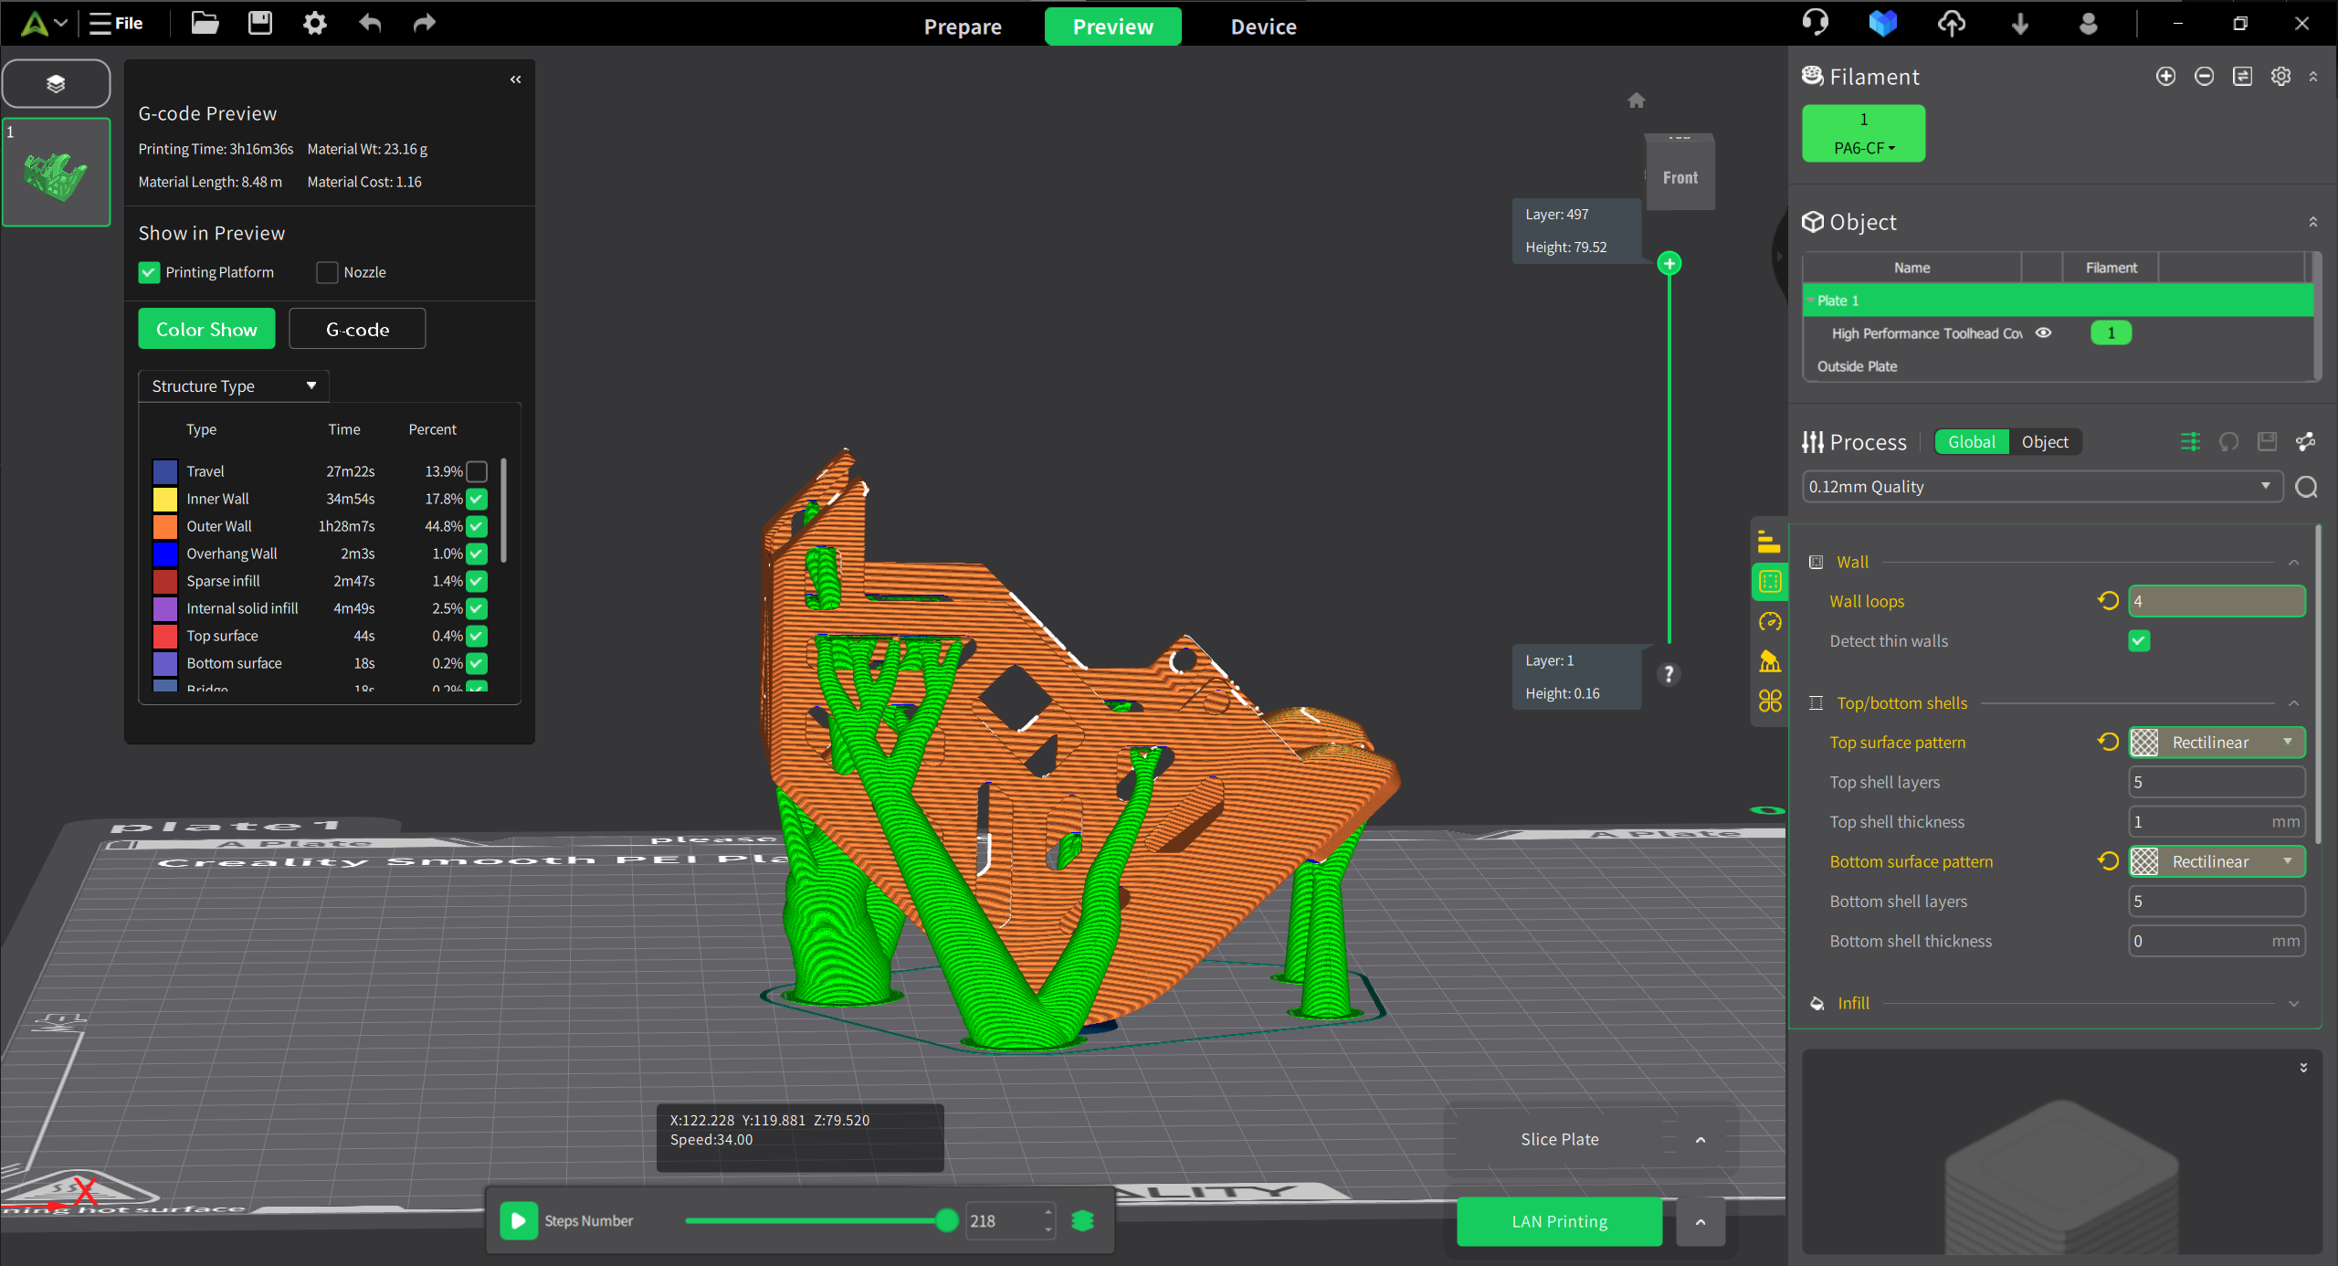Screen dimensions: 2338x1266
Task: Toggle eye icon for High Performance Toolhead object
Action: coord(2044,333)
